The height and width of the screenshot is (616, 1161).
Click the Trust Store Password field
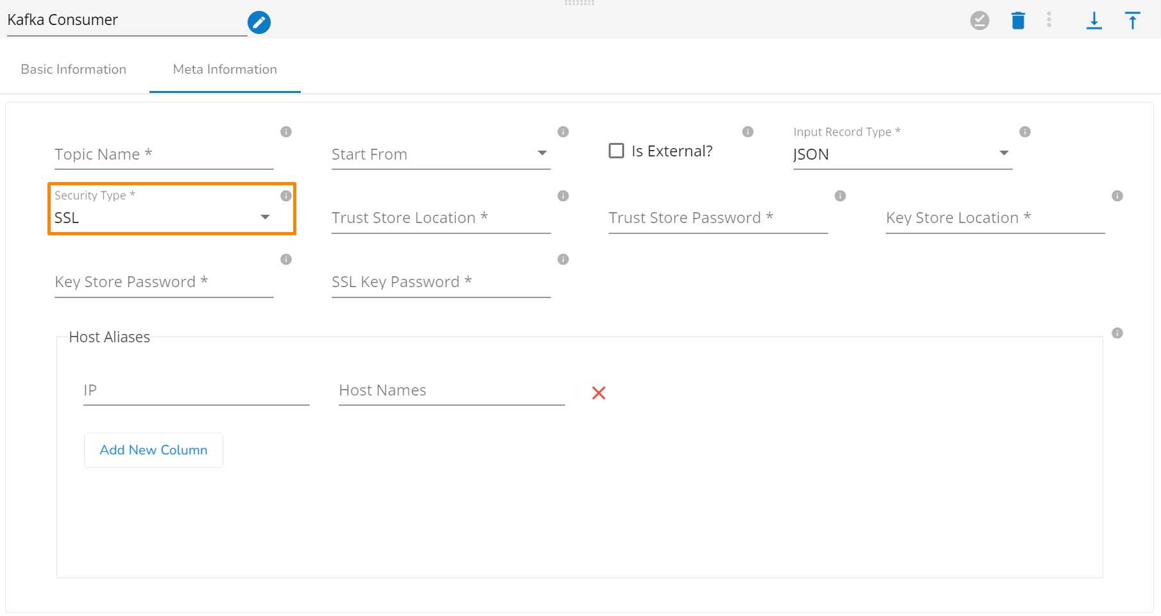[x=718, y=218]
